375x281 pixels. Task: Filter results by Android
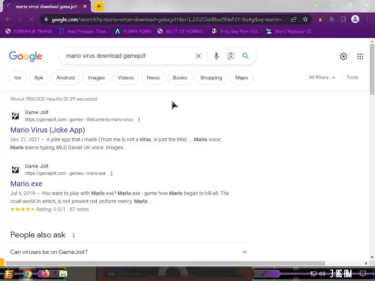66,78
